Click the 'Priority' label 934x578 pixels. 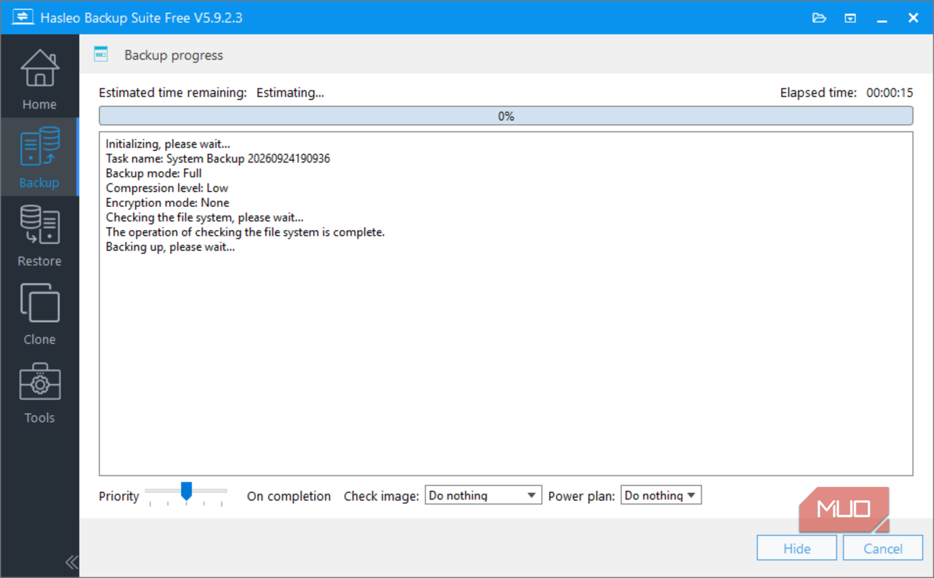[x=119, y=496]
